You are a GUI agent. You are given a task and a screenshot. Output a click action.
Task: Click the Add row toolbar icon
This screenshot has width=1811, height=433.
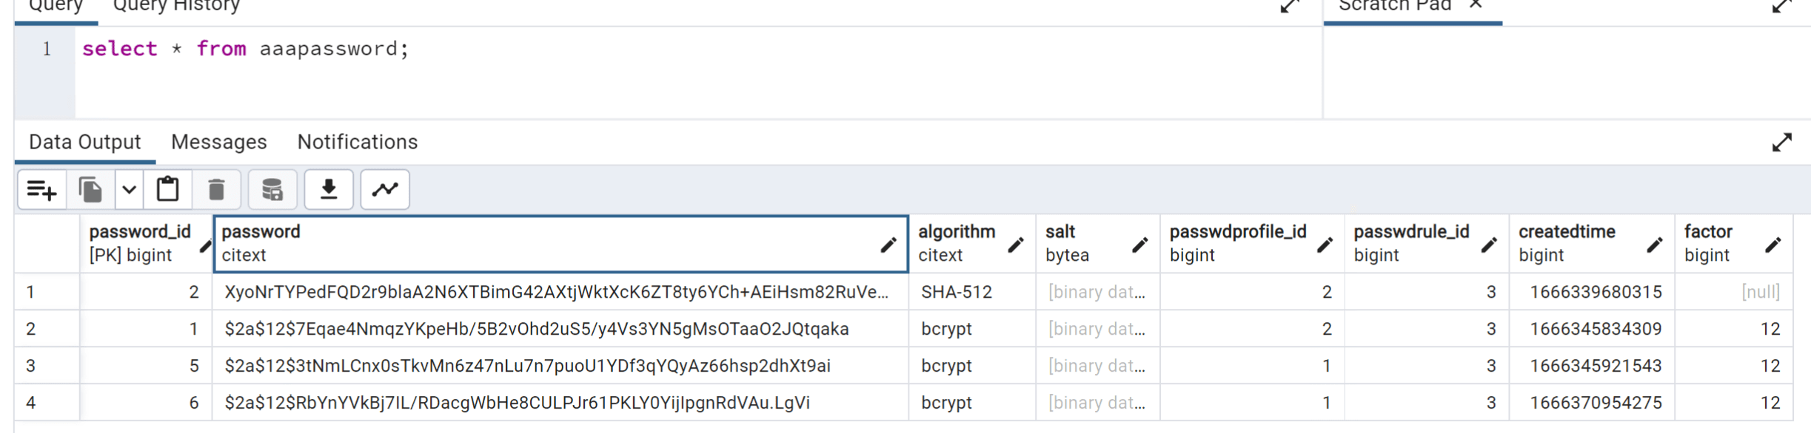pyautogui.click(x=41, y=190)
